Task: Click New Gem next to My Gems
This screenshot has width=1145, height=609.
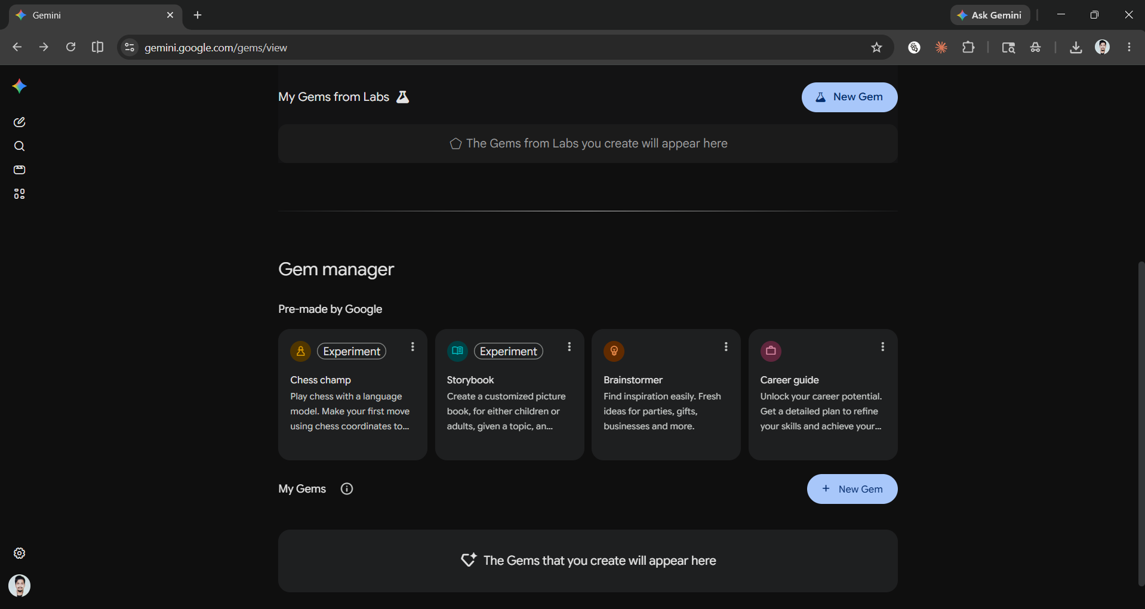Action: (x=852, y=489)
